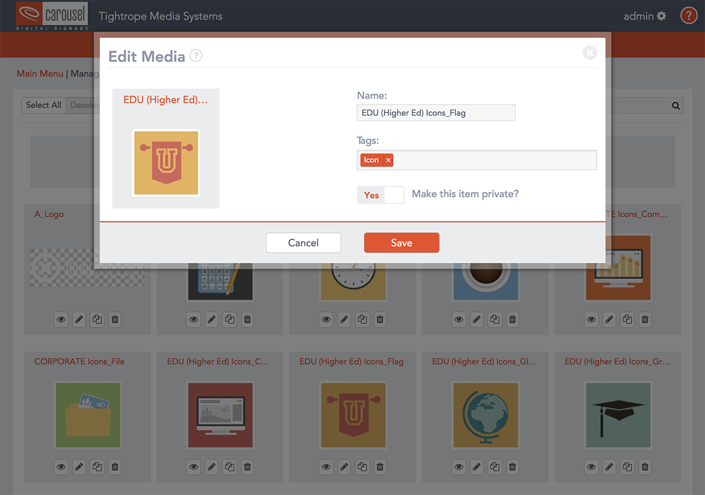Viewport: 705px width, 495px height.
Task: Click the help icon beside Edit Media
Action: pyautogui.click(x=196, y=56)
